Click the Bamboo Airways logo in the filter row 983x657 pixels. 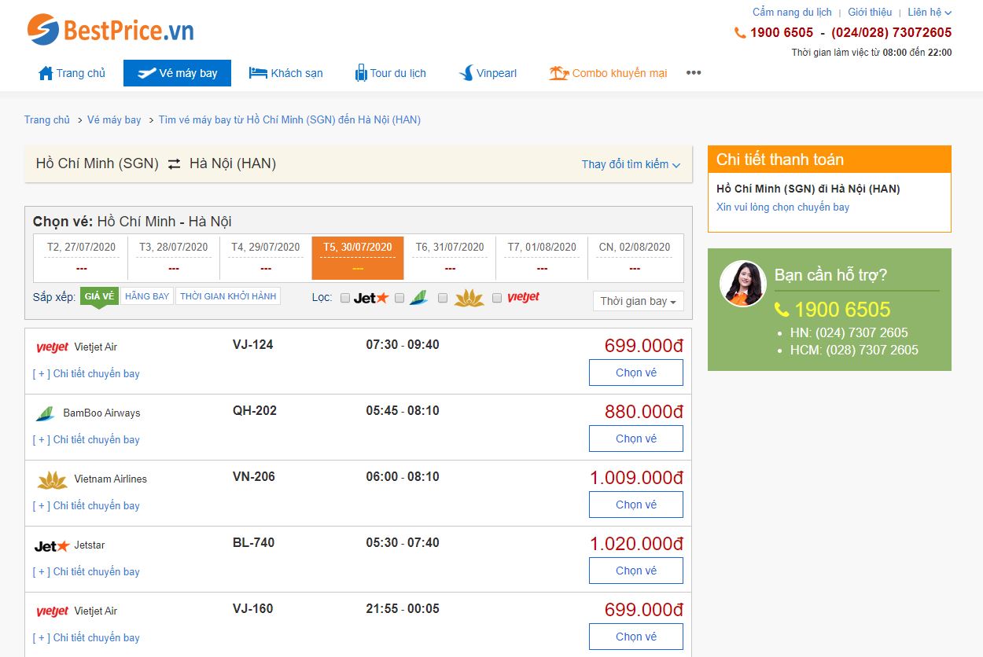click(x=418, y=298)
